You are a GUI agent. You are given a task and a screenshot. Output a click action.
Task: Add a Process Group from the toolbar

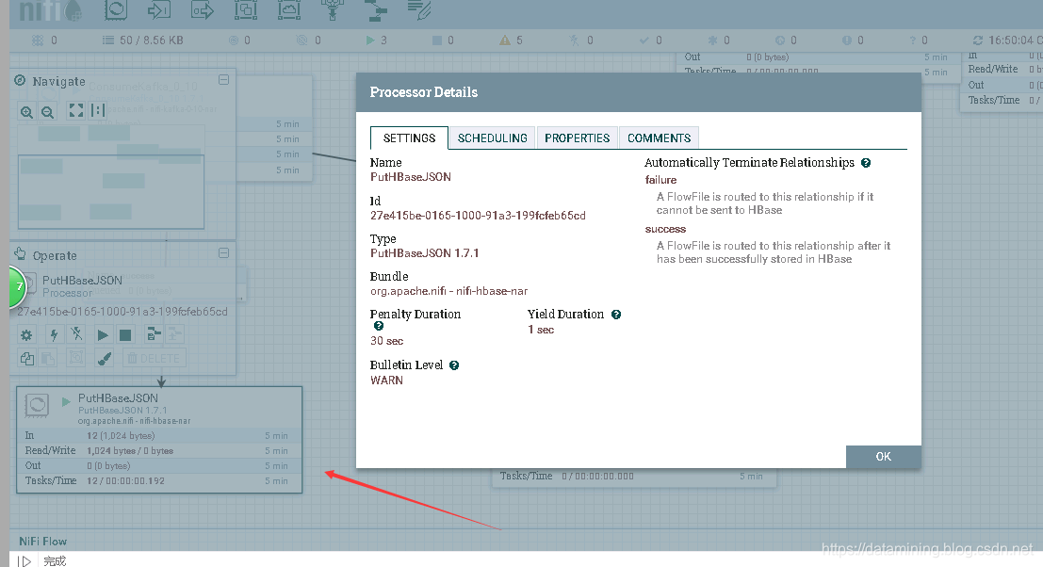tap(246, 10)
